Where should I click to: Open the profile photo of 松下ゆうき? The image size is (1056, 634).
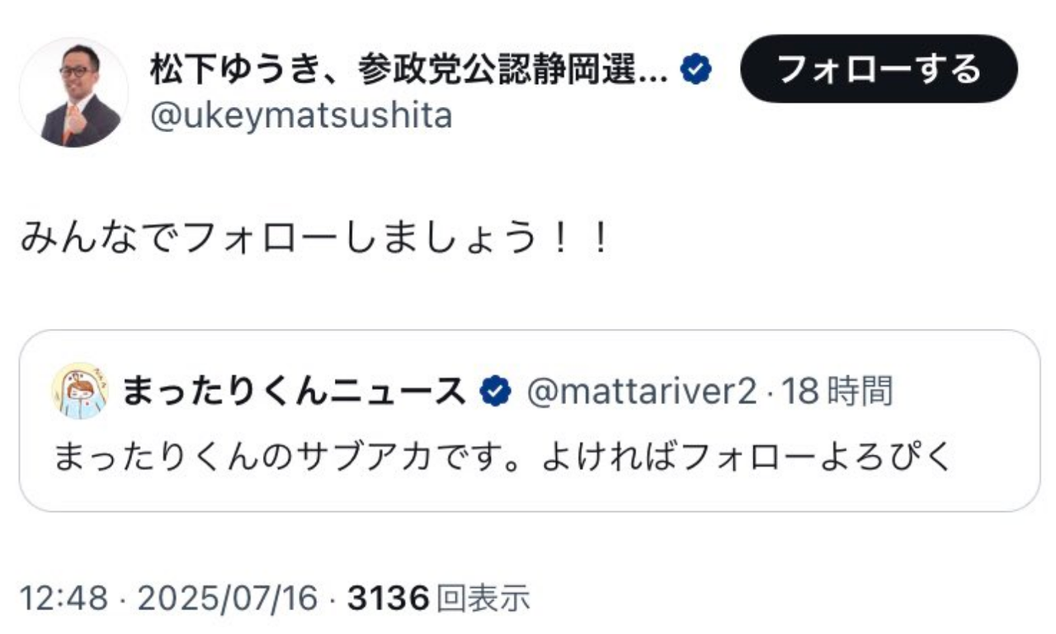pyautogui.click(x=73, y=92)
